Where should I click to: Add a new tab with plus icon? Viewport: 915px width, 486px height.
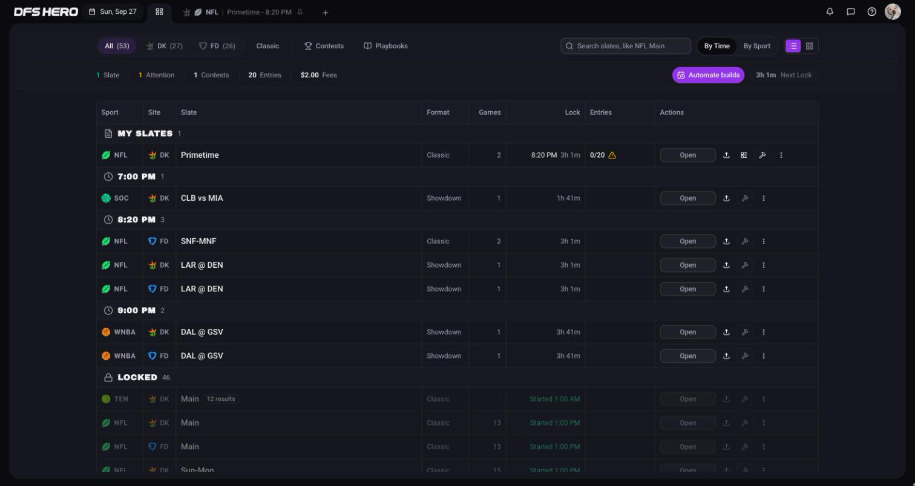pos(325,12)
